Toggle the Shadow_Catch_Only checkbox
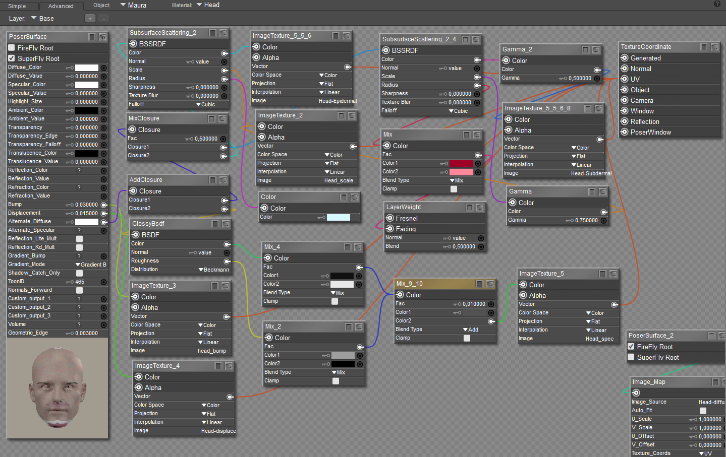Image resolution: width=726 pixels, height=457 pixels. [x=79, y=273]
